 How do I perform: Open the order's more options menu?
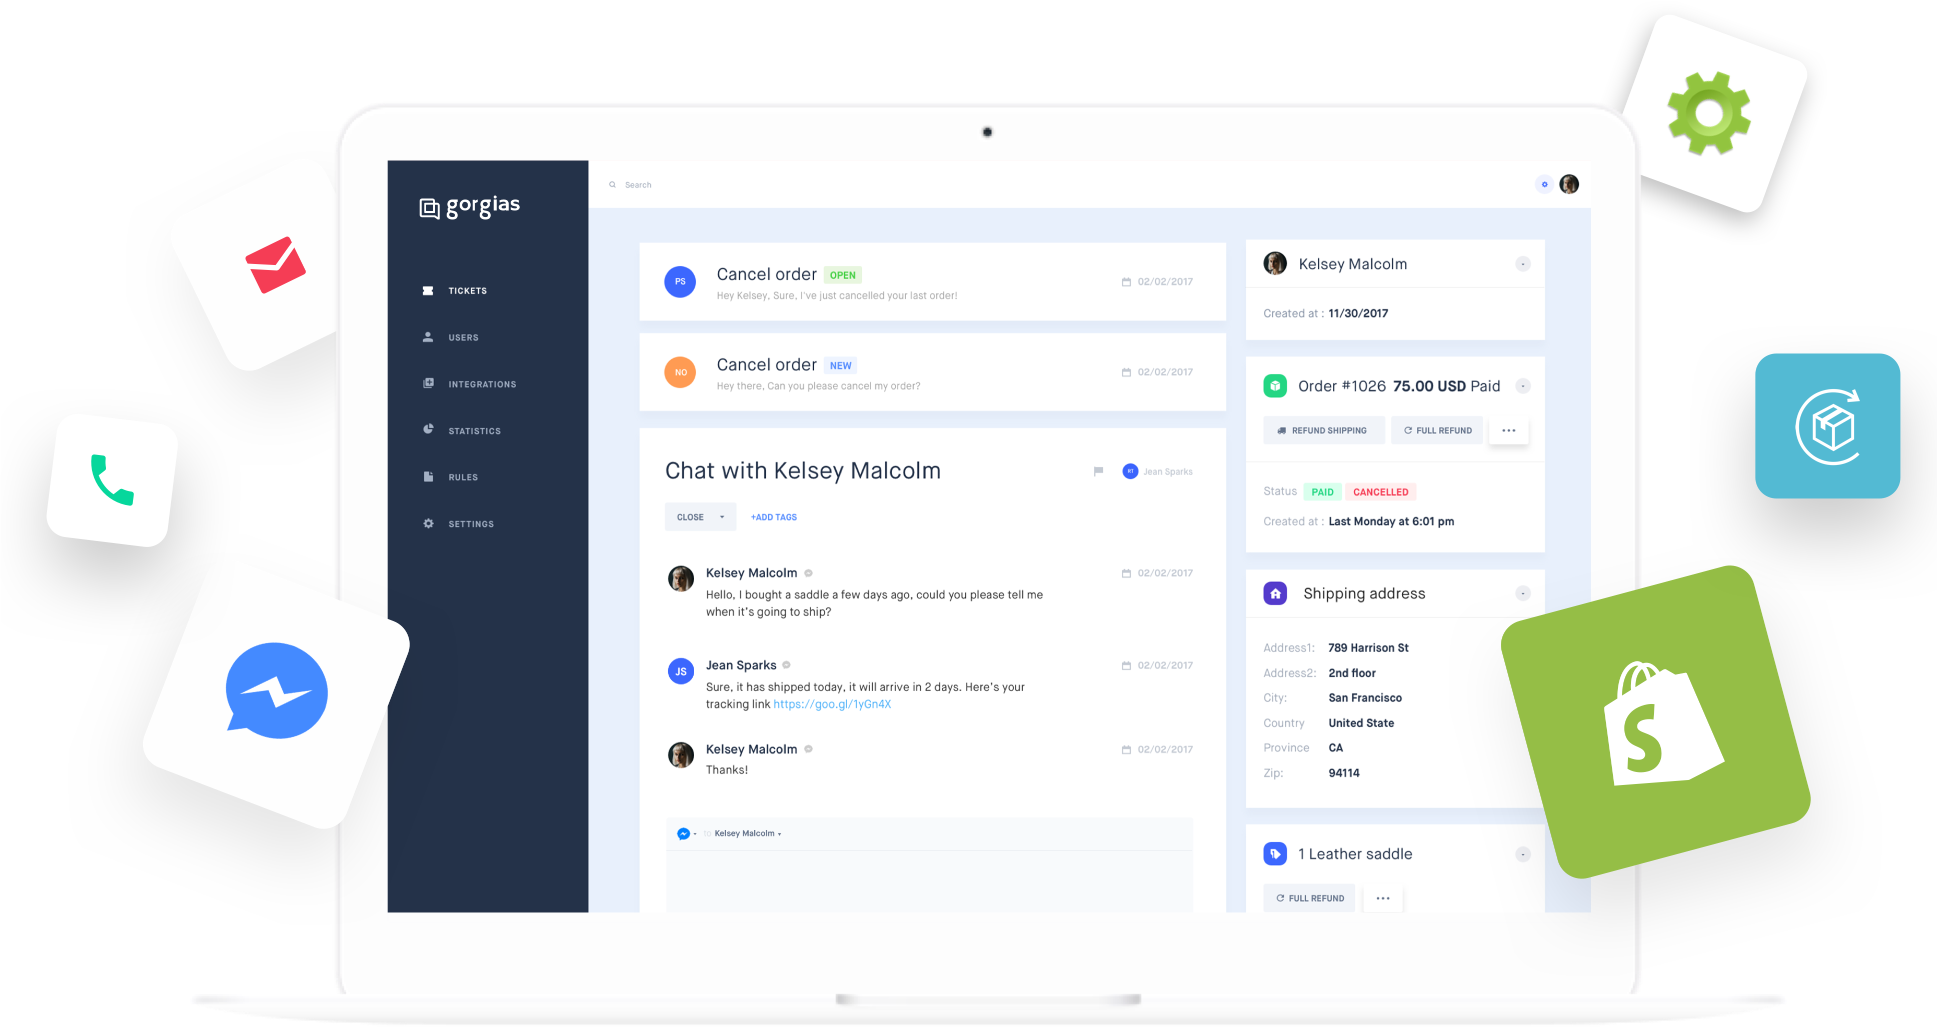1508,431
